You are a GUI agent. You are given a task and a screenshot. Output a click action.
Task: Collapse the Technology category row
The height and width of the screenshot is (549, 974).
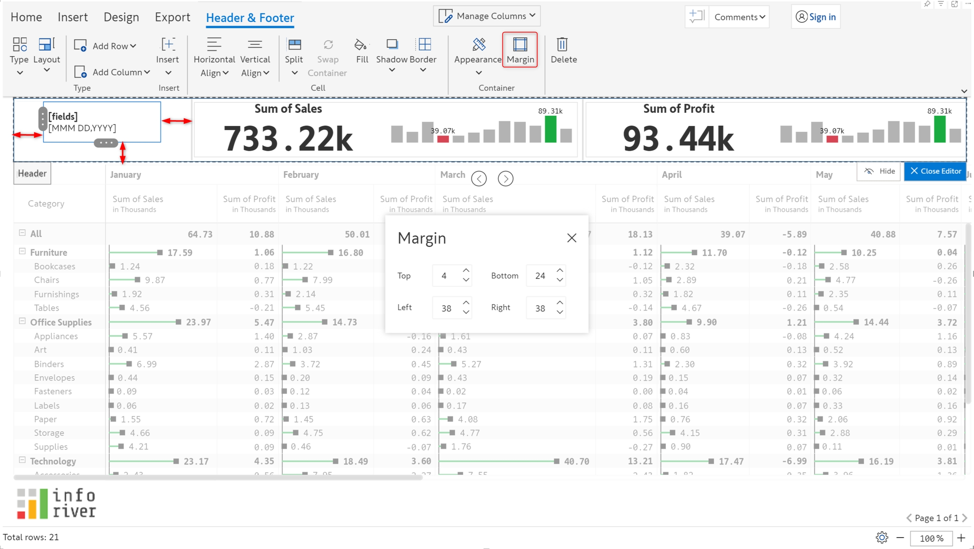(x=22, y=460)
